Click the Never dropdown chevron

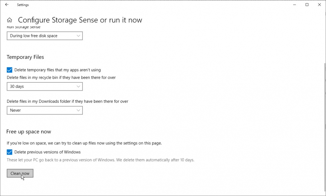tap(78, 110)
